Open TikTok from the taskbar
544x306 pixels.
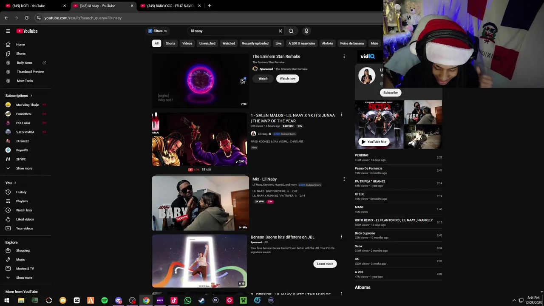pos(174,300)
